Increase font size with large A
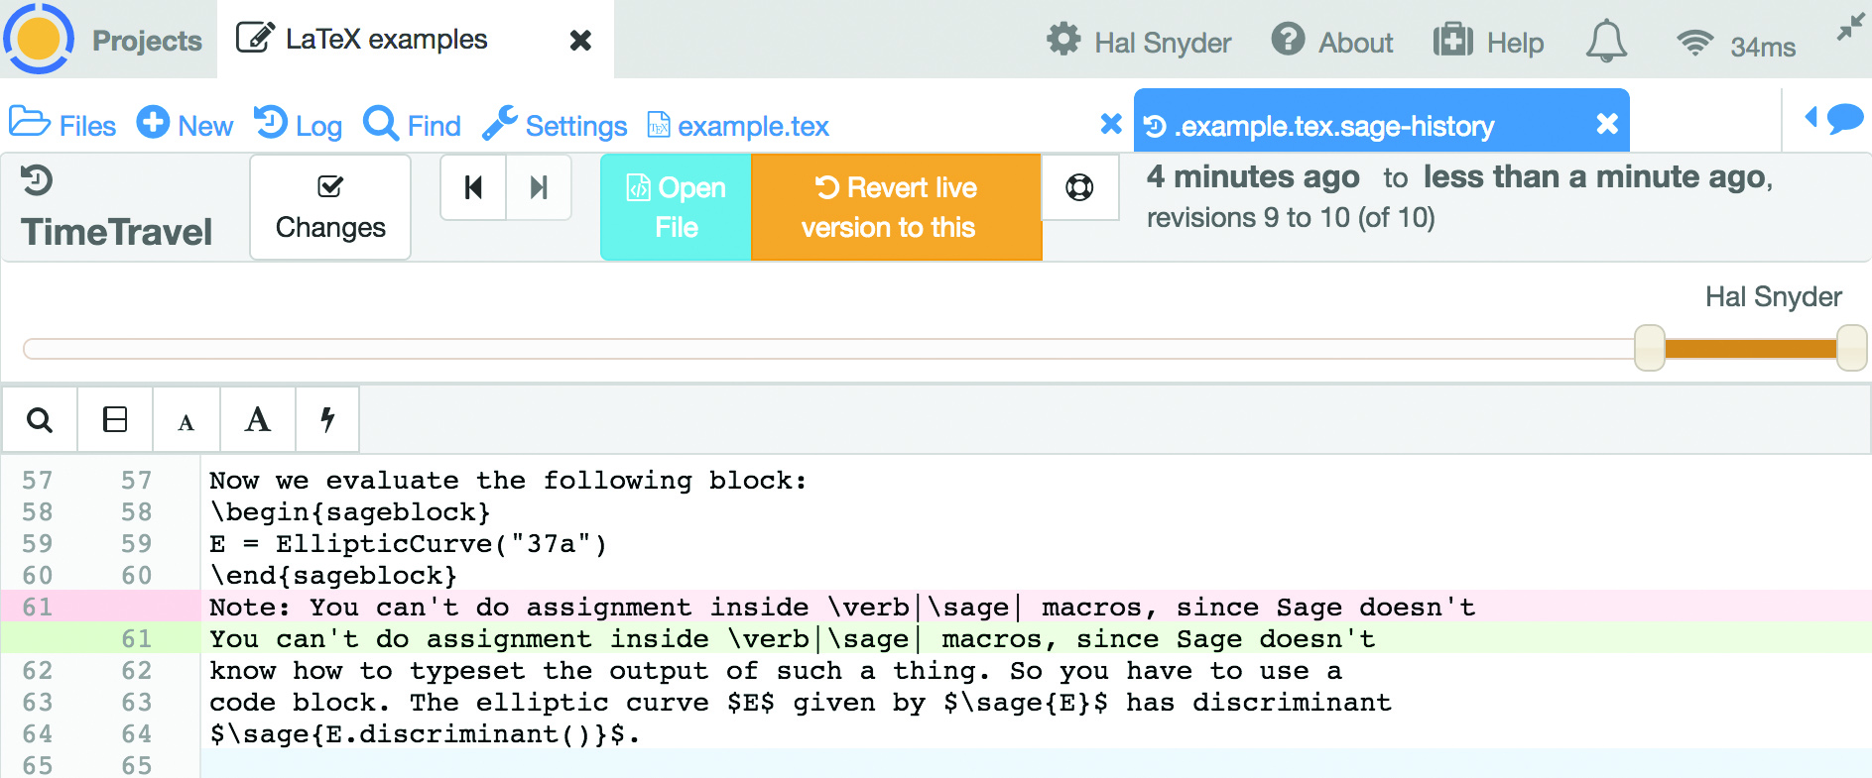Image resolution: width=1872 pixels, height=778 pixels. point(258,420)
